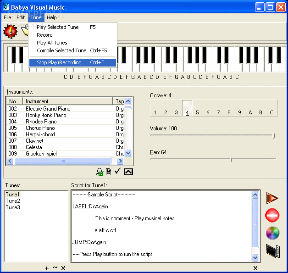The height and width of the screenshot is (273, 288).
Task: Select Glocken-spiel instrument row
Action: pyautogui.click(x=66, y=154)
